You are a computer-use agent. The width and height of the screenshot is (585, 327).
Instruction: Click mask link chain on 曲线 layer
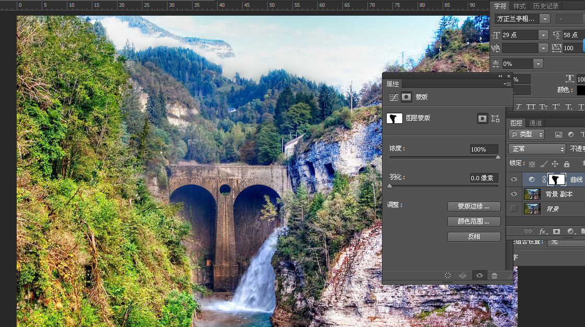click(x=544, y=180)
